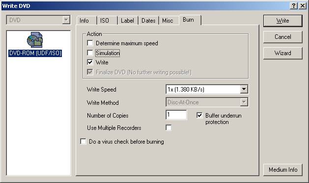The height and width of the screenshot is (183, 309).
Task: Go to the Label tab
Action: pos(128,21)
